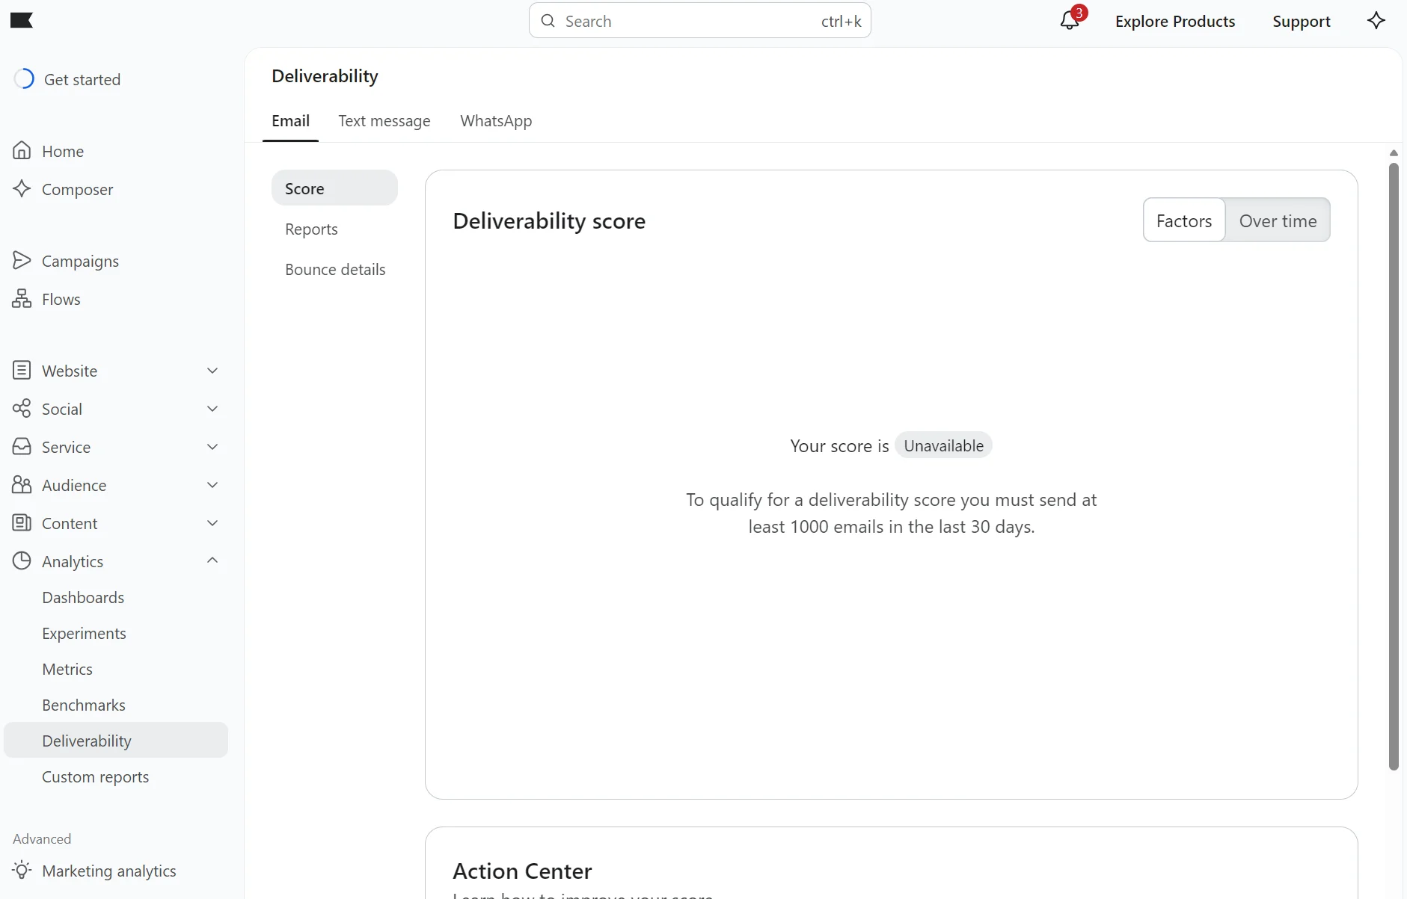The image size is (1407, 899).
Task: Go to Dashboards under Analytics
Action: tap(83, 598)
